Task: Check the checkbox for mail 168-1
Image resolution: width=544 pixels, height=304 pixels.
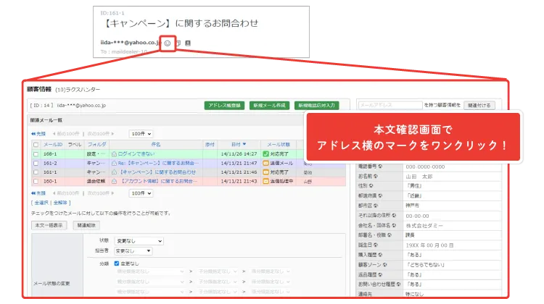Action: [36, 153]
